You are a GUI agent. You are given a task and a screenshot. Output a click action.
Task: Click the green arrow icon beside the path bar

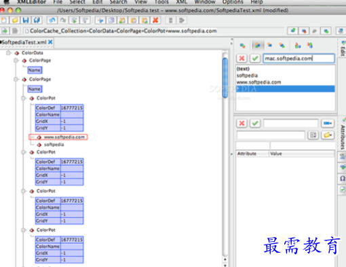click(4, 31)
